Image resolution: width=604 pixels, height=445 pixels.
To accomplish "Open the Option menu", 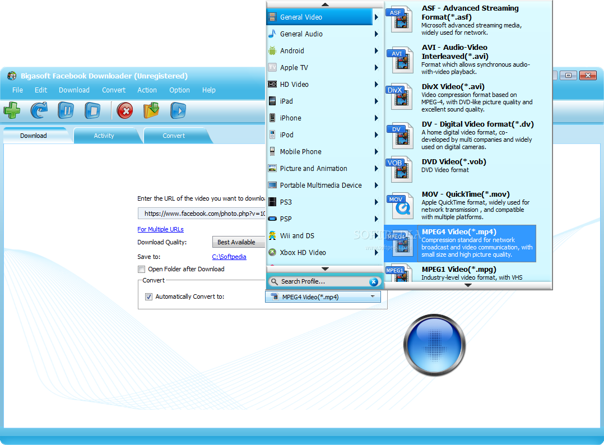I will 179,90.
